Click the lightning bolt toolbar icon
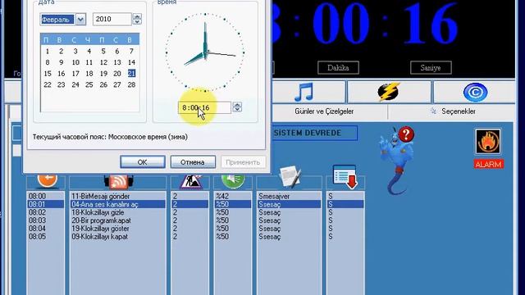Viewport: 525px width, 295px height. [x=389, y=92]
